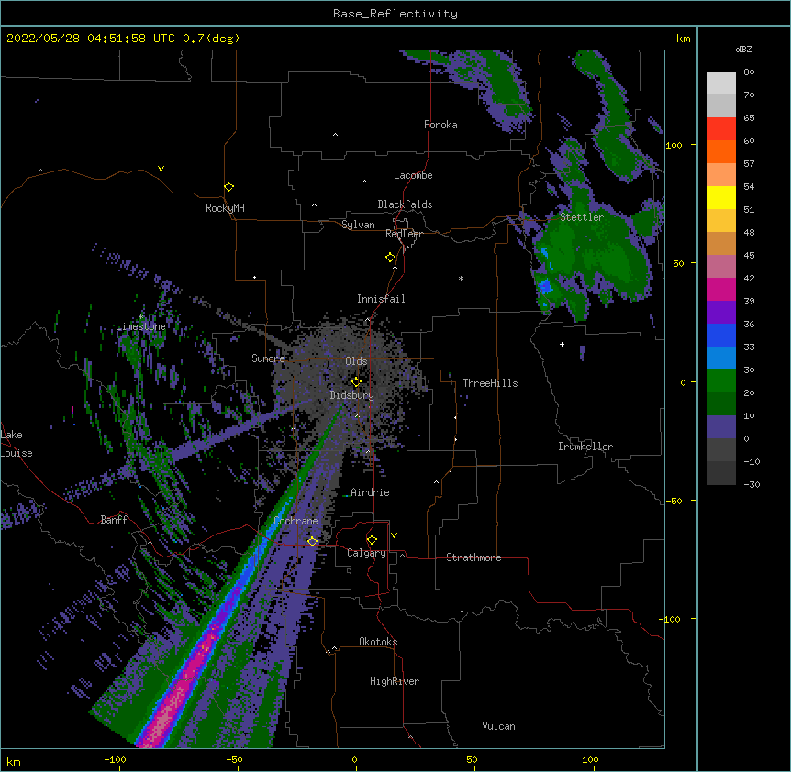Click the white plus marker north of Drumheller
The image size is (791, 772).
pos(562,344)
